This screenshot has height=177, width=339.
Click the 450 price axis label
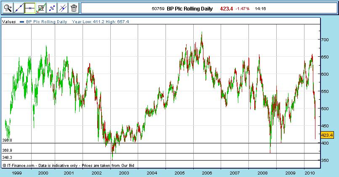(325, 126)
